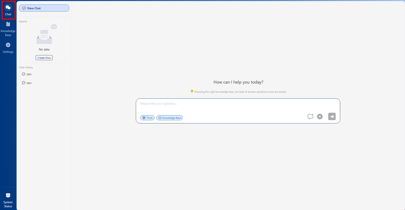Start a New Chat
The width and height of the screenshot is (405, 210).
coord(44,8)
